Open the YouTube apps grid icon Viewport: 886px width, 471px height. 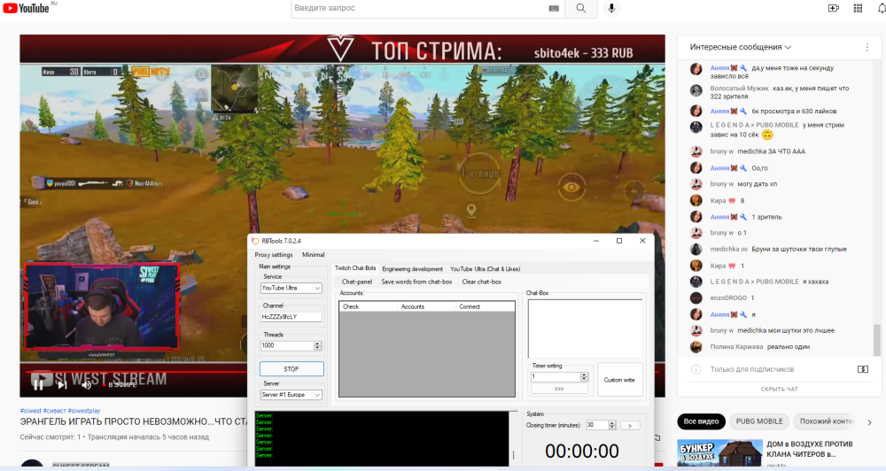858,8
